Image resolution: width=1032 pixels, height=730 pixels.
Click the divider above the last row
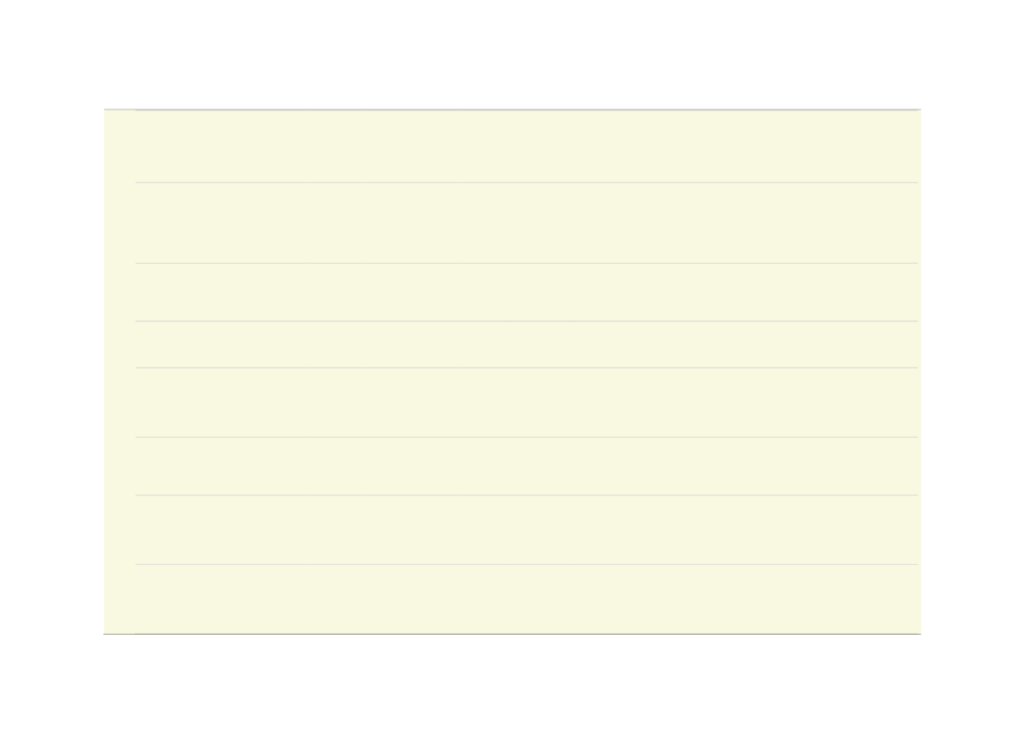526,564
